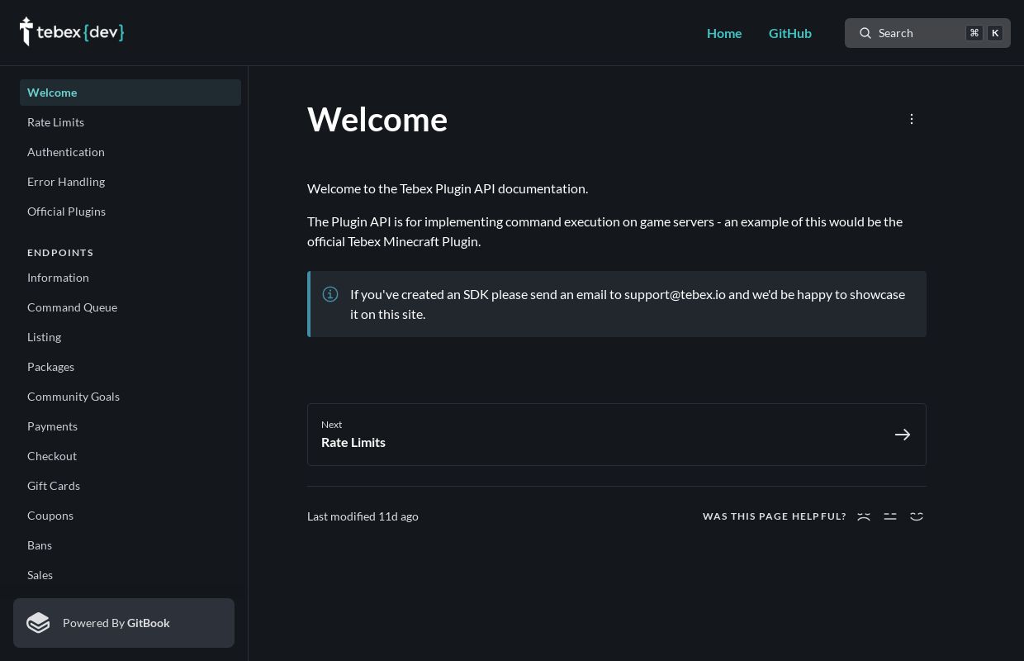Rate the page with the neutral face
The image size is (1024, 661).
pyautogui.click(x=890, y=516)
